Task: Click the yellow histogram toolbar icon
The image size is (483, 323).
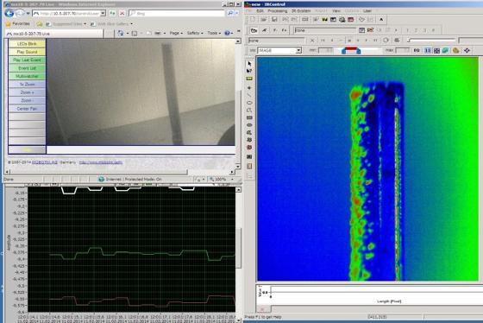Action: click(x=324, y=20)
